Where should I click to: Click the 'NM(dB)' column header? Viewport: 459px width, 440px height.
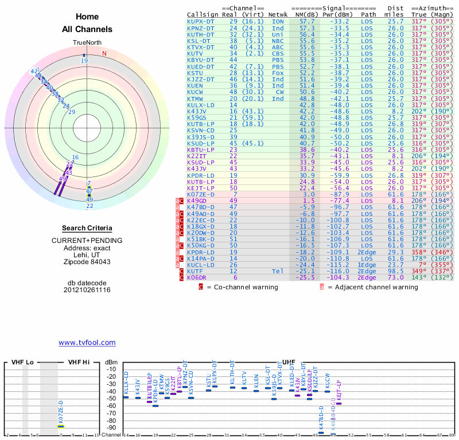coord(306,15)
